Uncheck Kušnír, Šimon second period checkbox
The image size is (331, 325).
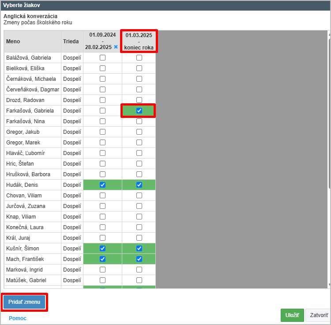pos(139,249)
